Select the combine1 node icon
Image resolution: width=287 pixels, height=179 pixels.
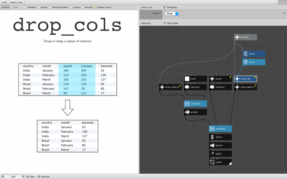(x=212, y=129)
